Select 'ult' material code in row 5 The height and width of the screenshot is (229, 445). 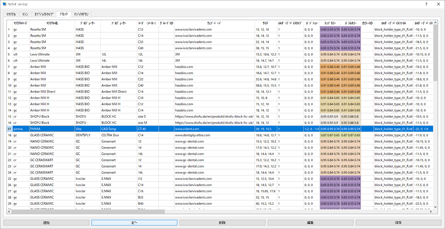tap(21, 54)
